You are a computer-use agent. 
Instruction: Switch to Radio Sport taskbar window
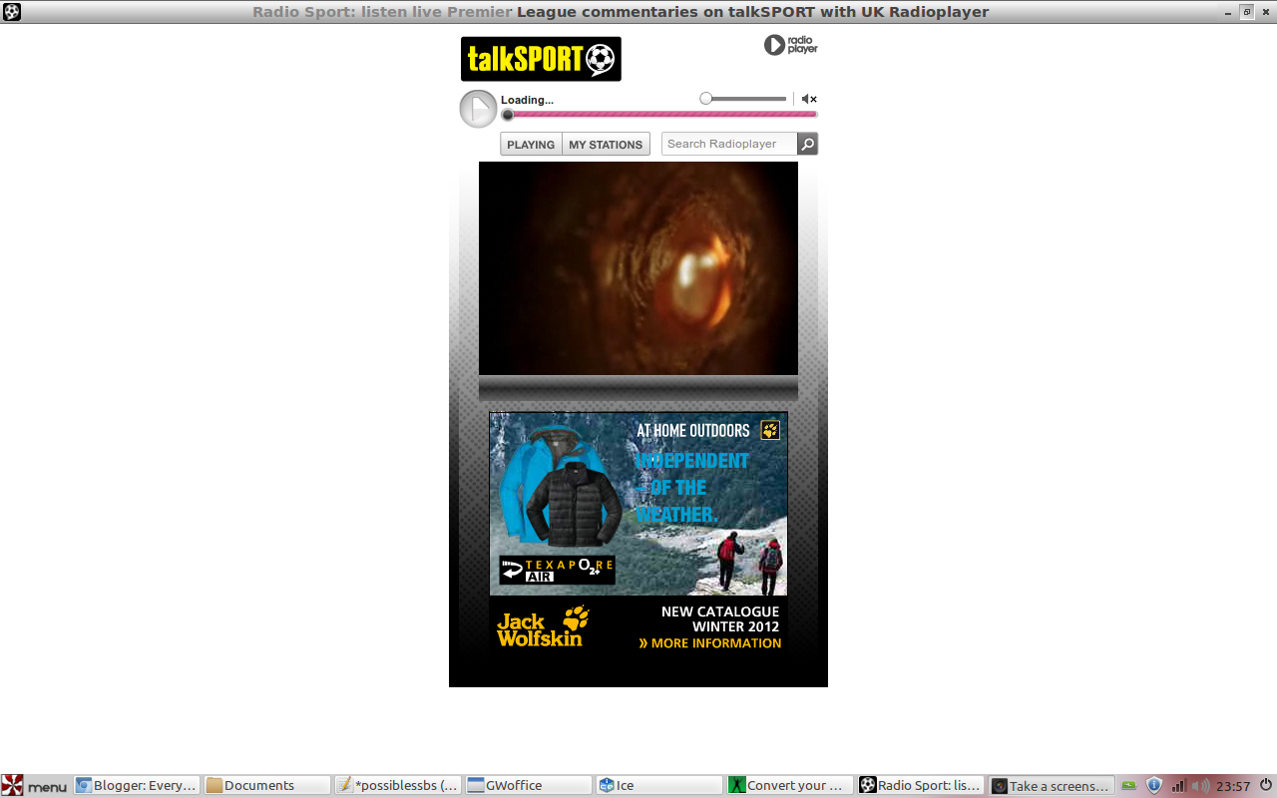click(921, 785)
